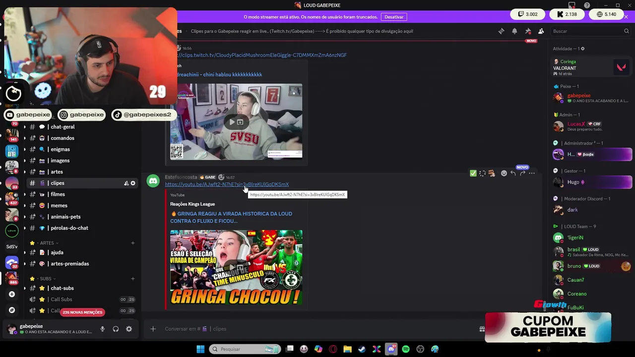Viewport: 635px width, 357px height.
Task: Open pinned messages icon
Action: click(528, 31)
